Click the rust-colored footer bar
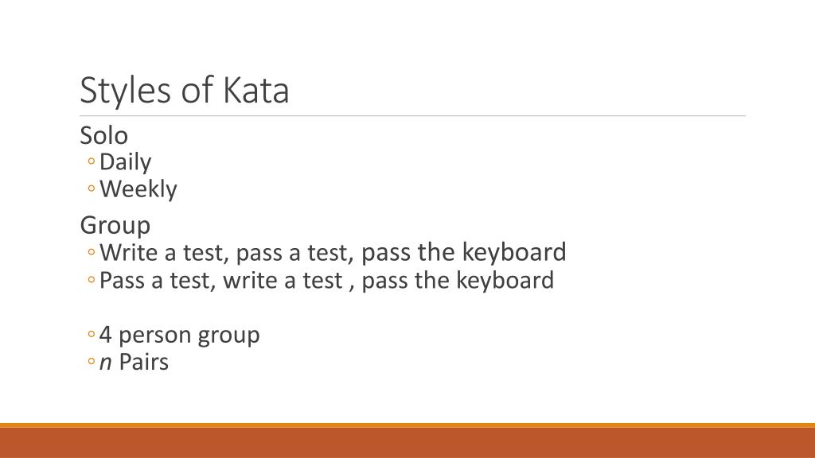Viewport: 815px width, 458px height. tap(407, 443)
